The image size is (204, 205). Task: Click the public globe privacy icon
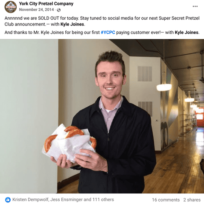point(58,10)
